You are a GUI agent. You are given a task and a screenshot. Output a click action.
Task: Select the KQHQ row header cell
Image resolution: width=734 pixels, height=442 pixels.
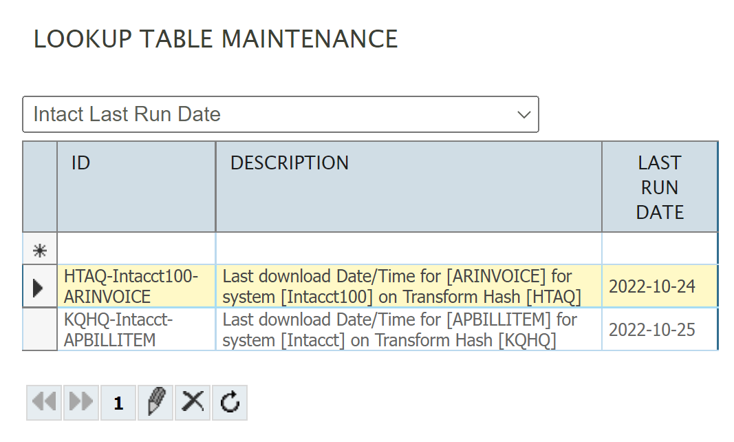click(40, 330)
